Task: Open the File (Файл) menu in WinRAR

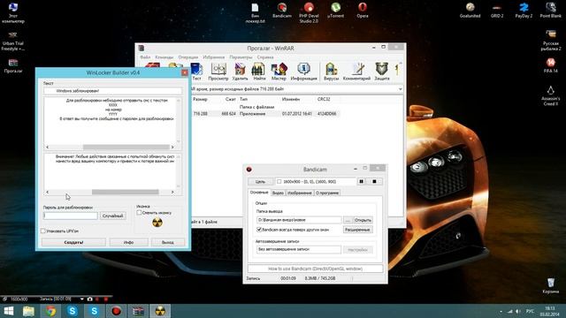Action: (x=145, y=57)
